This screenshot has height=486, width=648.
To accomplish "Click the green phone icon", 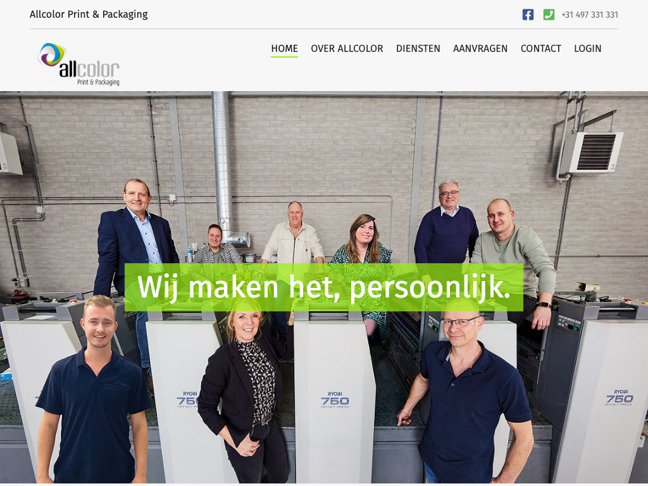I will tap(549, 15).
